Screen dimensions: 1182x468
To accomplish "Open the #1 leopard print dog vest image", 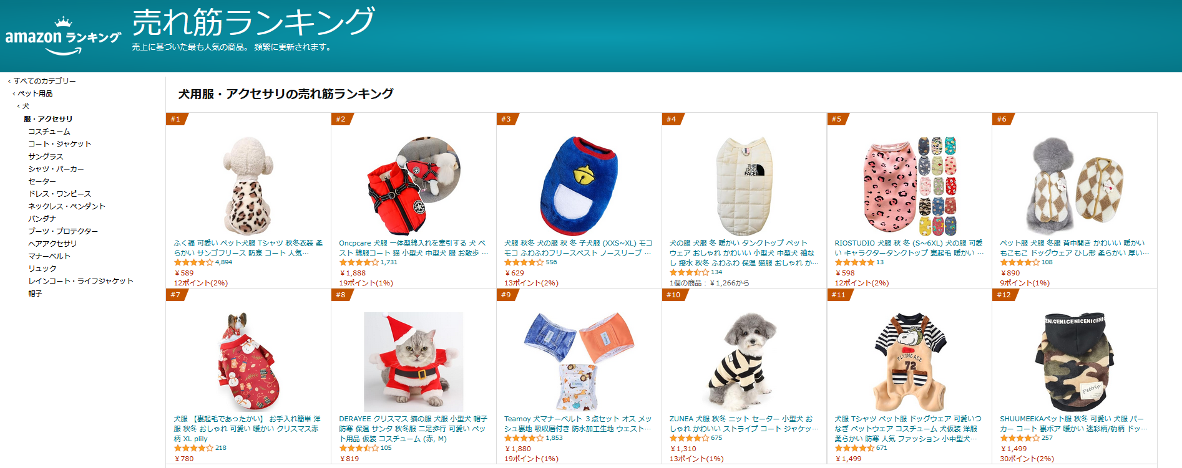I will point(248,186).
